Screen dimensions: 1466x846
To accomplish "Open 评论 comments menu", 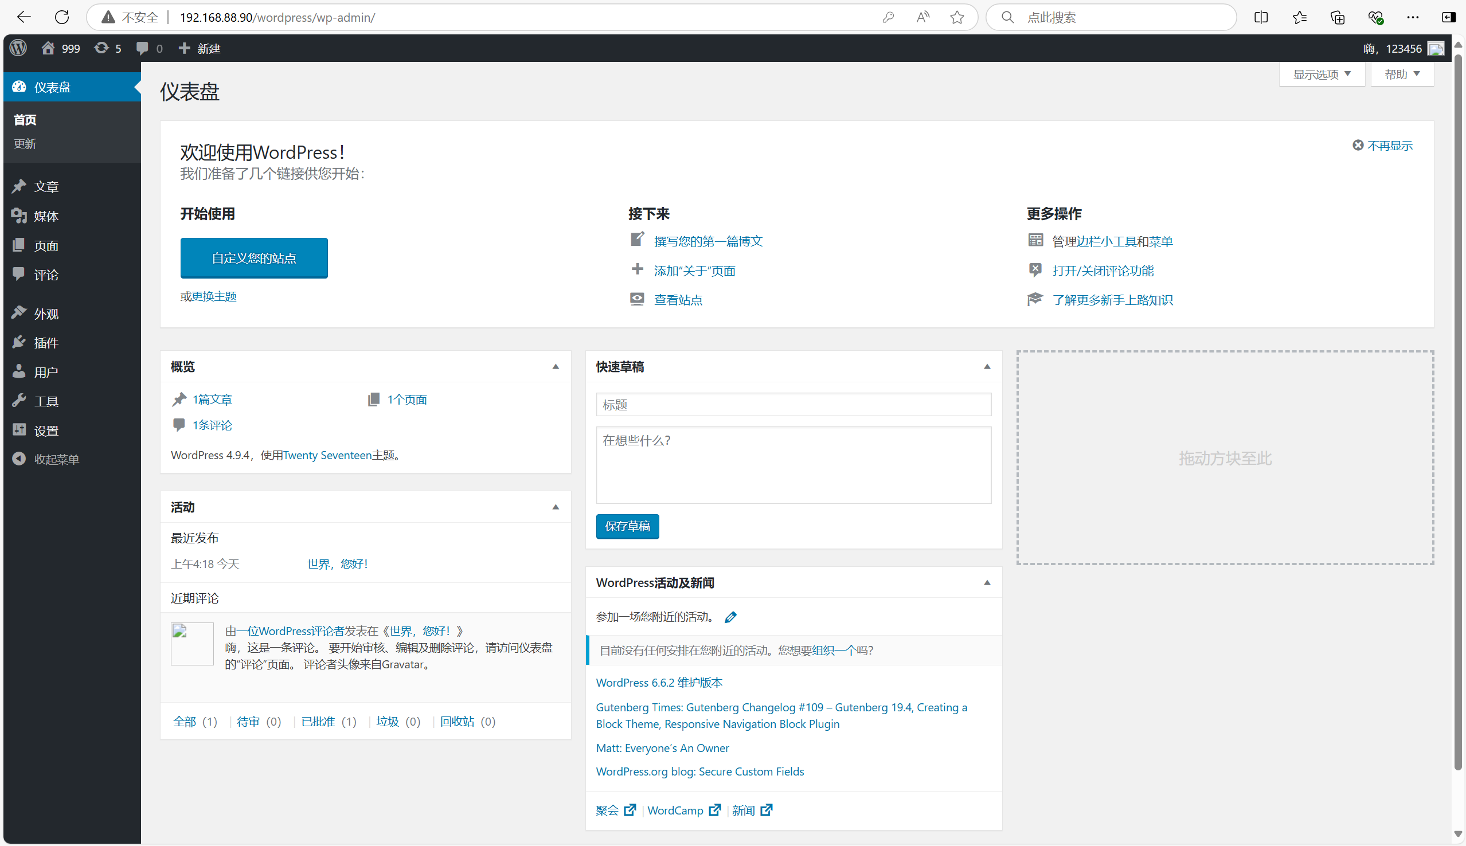I will [72, 275].
